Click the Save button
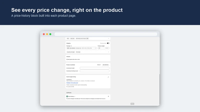 pos(132,104)
